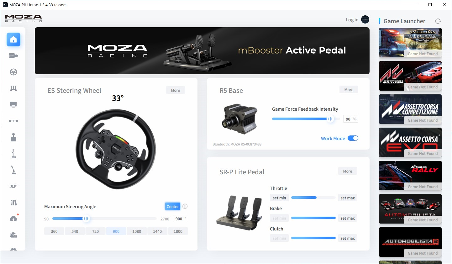Click the Work Mode label

[x=333, y=139]
